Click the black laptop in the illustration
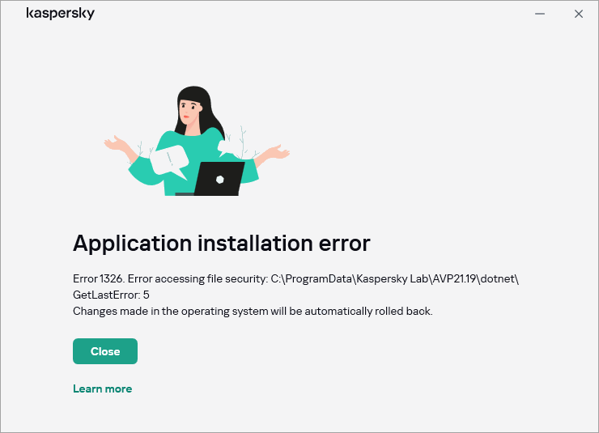Viewport: 599px width, 433px height. point(219,179)
